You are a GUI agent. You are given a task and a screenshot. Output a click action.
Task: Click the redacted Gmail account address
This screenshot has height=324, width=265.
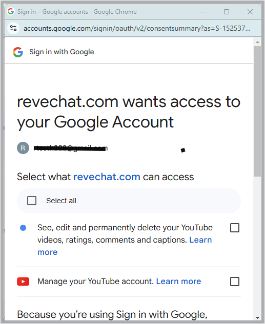click(x=71, y=148)
